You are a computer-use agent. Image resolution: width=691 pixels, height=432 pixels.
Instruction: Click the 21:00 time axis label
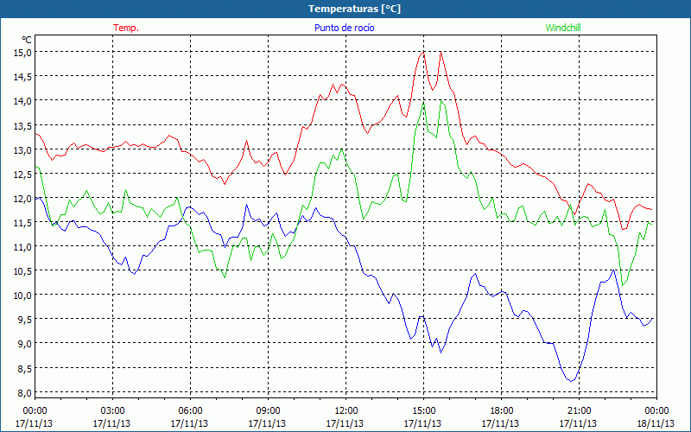(579, 411)
